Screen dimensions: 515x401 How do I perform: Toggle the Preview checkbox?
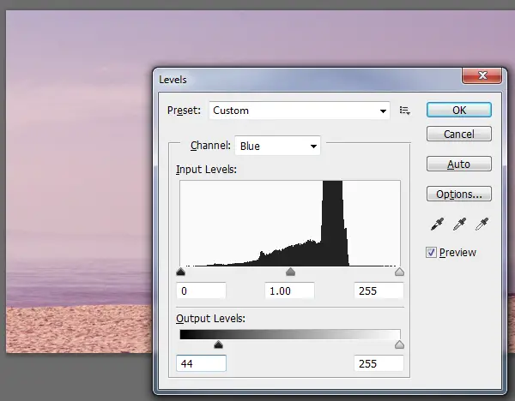(x=432, y=252)
